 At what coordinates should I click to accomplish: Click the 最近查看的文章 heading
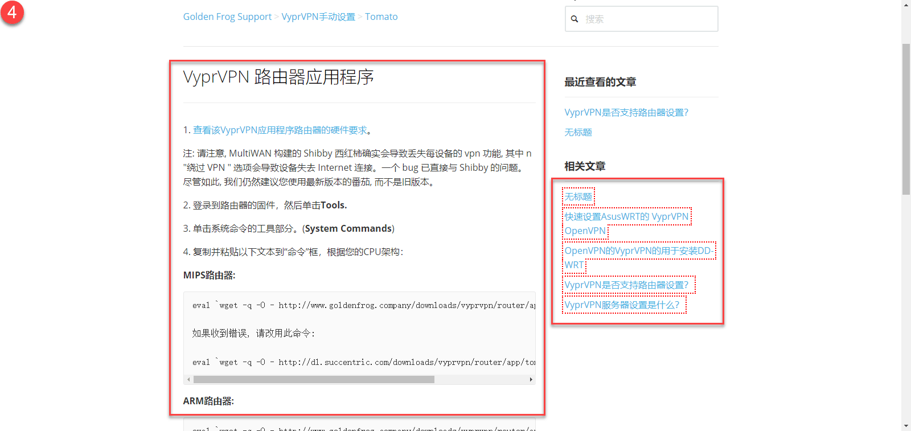[600, 82]
